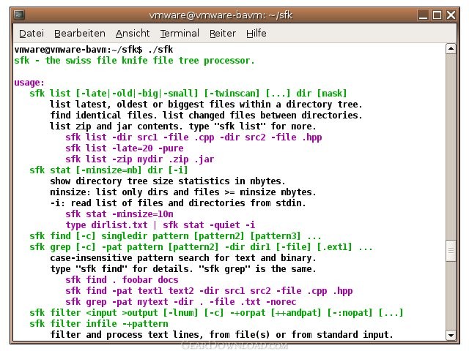The image size is (469, 351).
Task: Click the 'sfk list [-late|-old|-big|-small]' line
Action: [188, 94]
